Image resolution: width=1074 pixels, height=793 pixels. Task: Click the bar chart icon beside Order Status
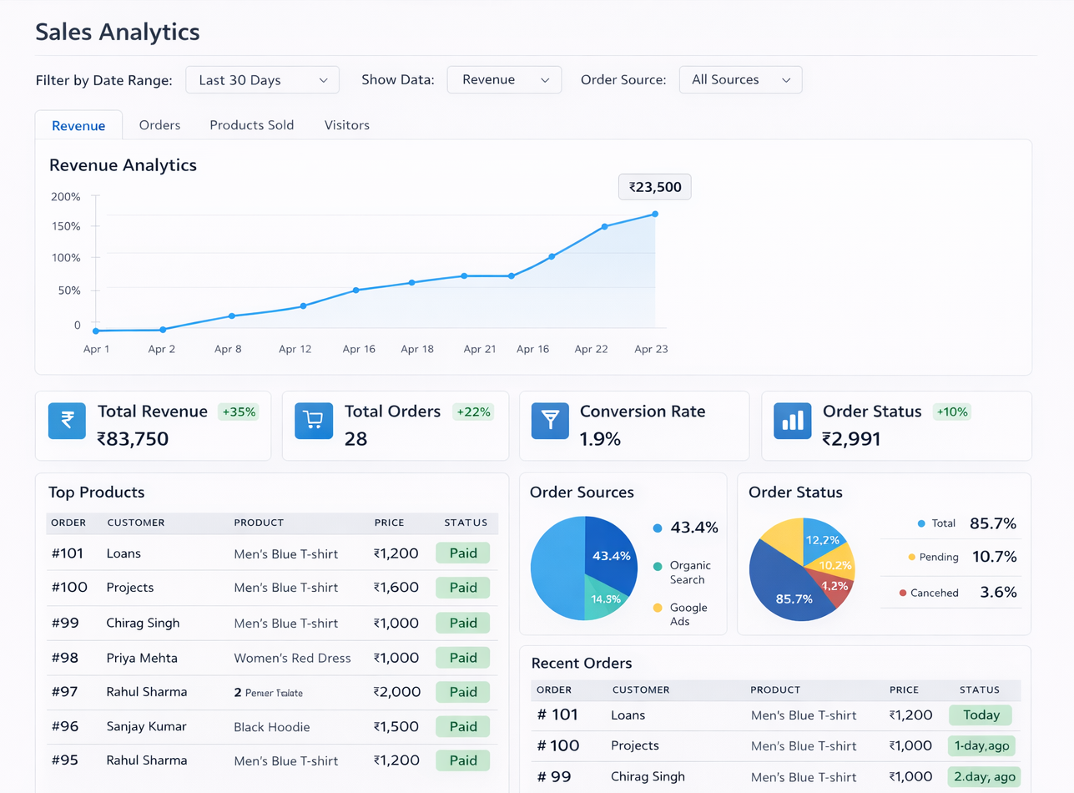pyautogui.click(x=792, y=421)
